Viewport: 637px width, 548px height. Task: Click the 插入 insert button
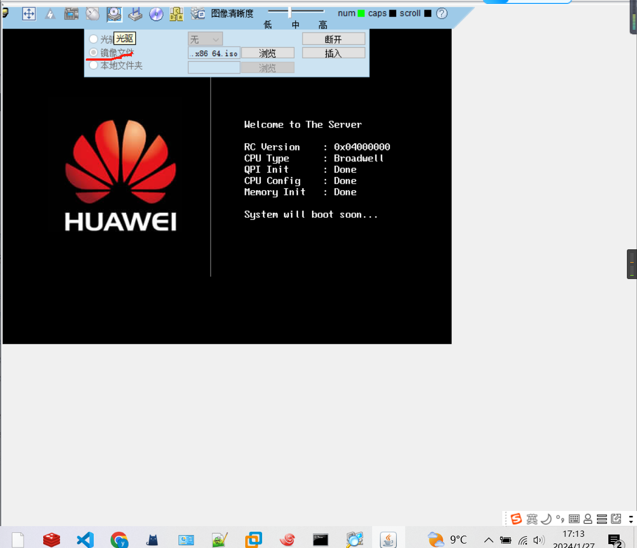tap(333, 53)
